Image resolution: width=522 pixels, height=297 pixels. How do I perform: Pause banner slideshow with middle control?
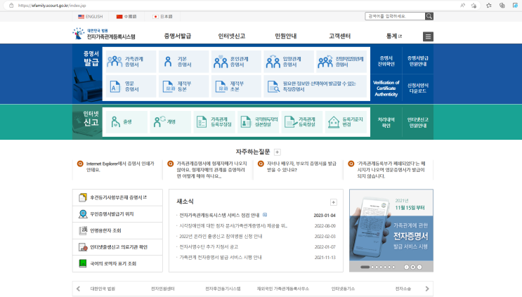coord(413,267)
